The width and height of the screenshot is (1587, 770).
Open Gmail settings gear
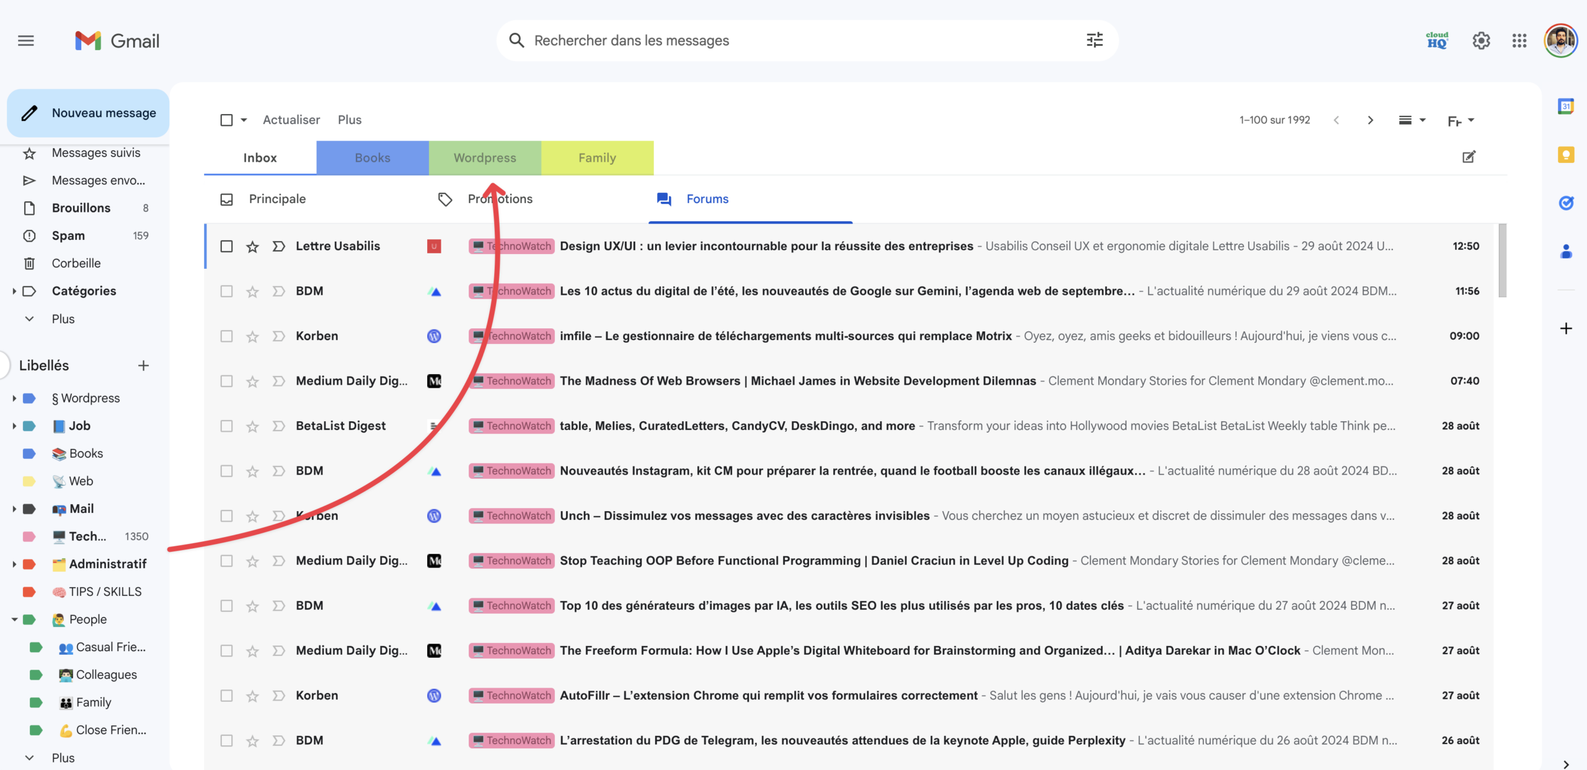click(1482, 40)
